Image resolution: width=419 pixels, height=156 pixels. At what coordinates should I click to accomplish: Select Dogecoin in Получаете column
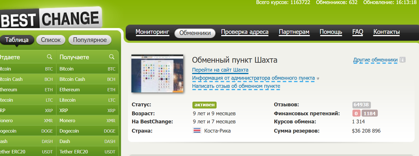coord(87,131)
